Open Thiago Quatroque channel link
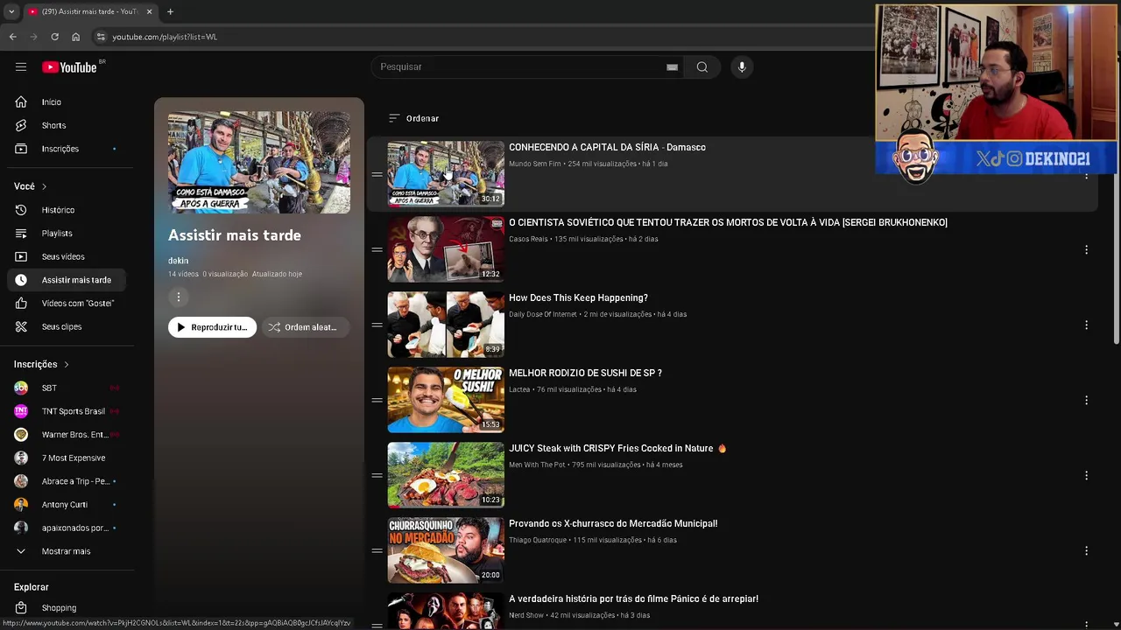The width and height of the screenshot is (1121, 630). [538, 540]
